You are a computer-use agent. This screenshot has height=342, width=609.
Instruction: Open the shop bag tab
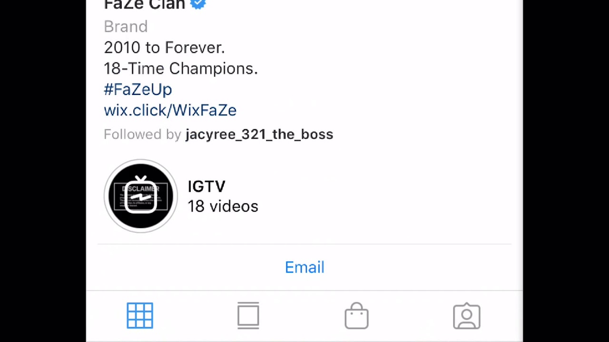357,315
